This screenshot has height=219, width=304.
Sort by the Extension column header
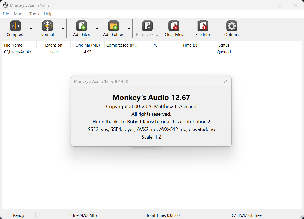[x=53, y=45]
